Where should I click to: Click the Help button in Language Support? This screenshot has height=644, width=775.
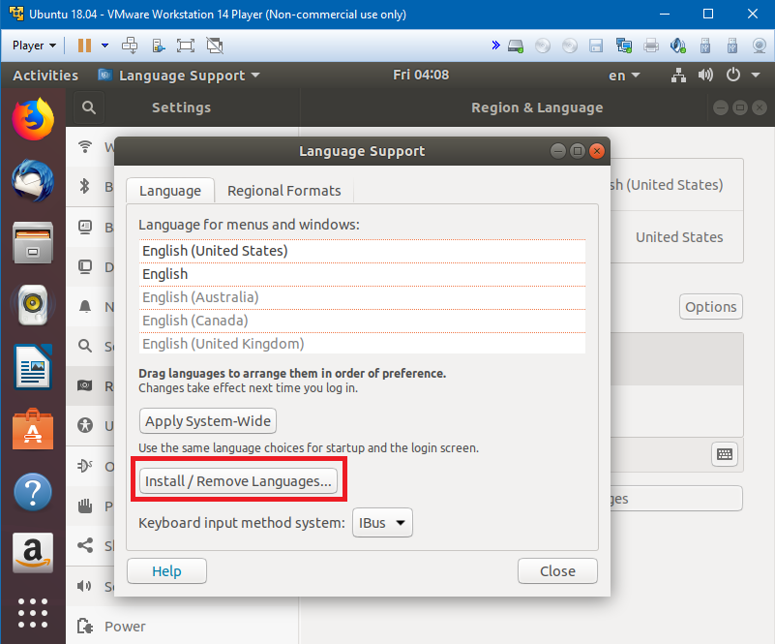point(166,571)
